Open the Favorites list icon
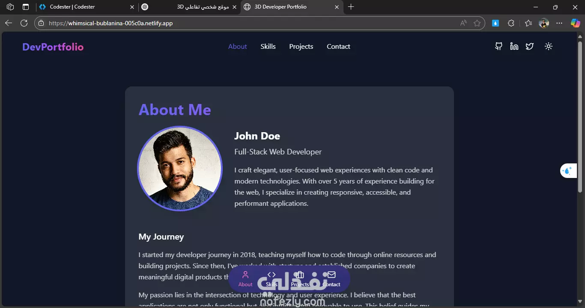Image resolution: width=585 pixels, height=308 pixels. pyautogui.click(x=528, y=23)
